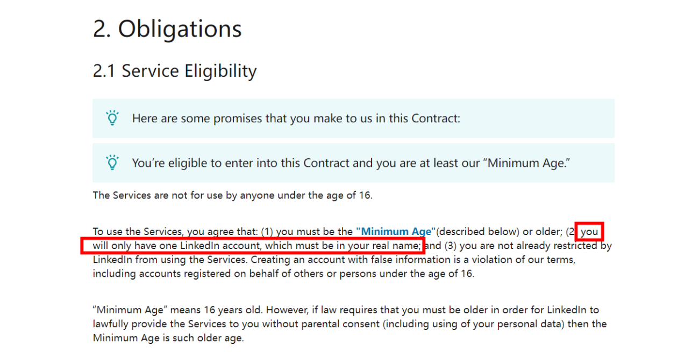Open the "Minimum Age" hyperlink
This screenshot has width=699, height=360.
coord(396,232)
